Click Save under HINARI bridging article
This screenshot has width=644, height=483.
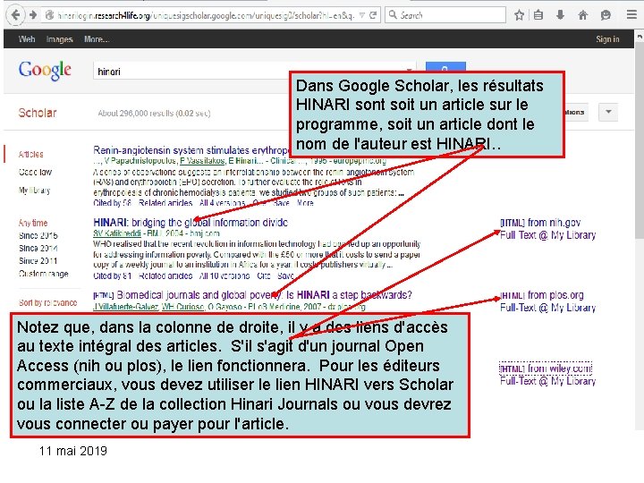click(285, 276)
